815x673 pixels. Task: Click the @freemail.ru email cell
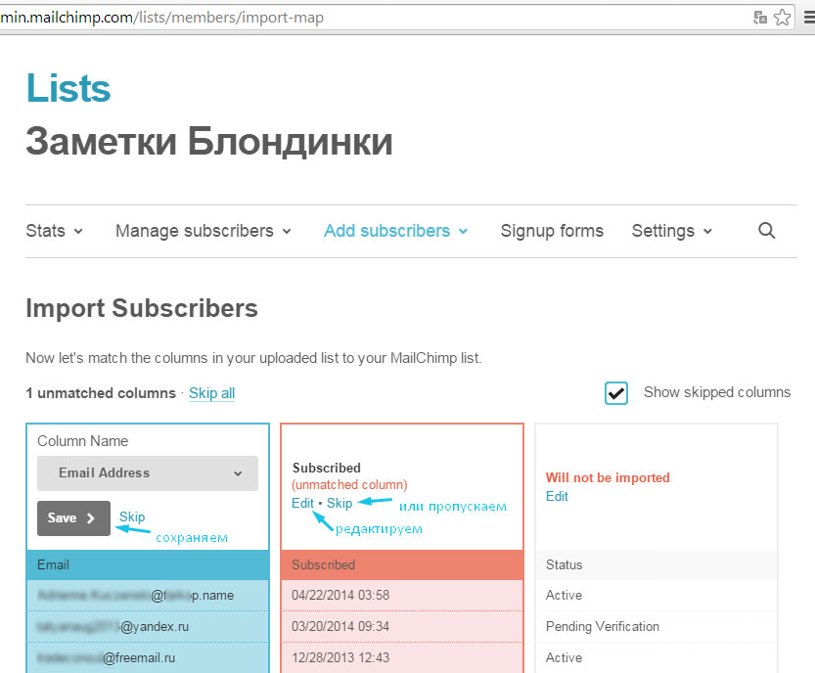pos(148,657)
